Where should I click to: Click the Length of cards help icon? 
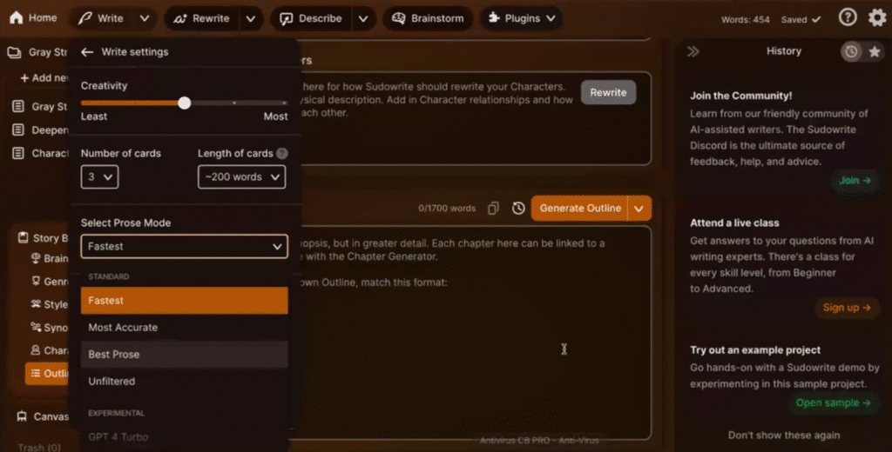tap(281, 153)
